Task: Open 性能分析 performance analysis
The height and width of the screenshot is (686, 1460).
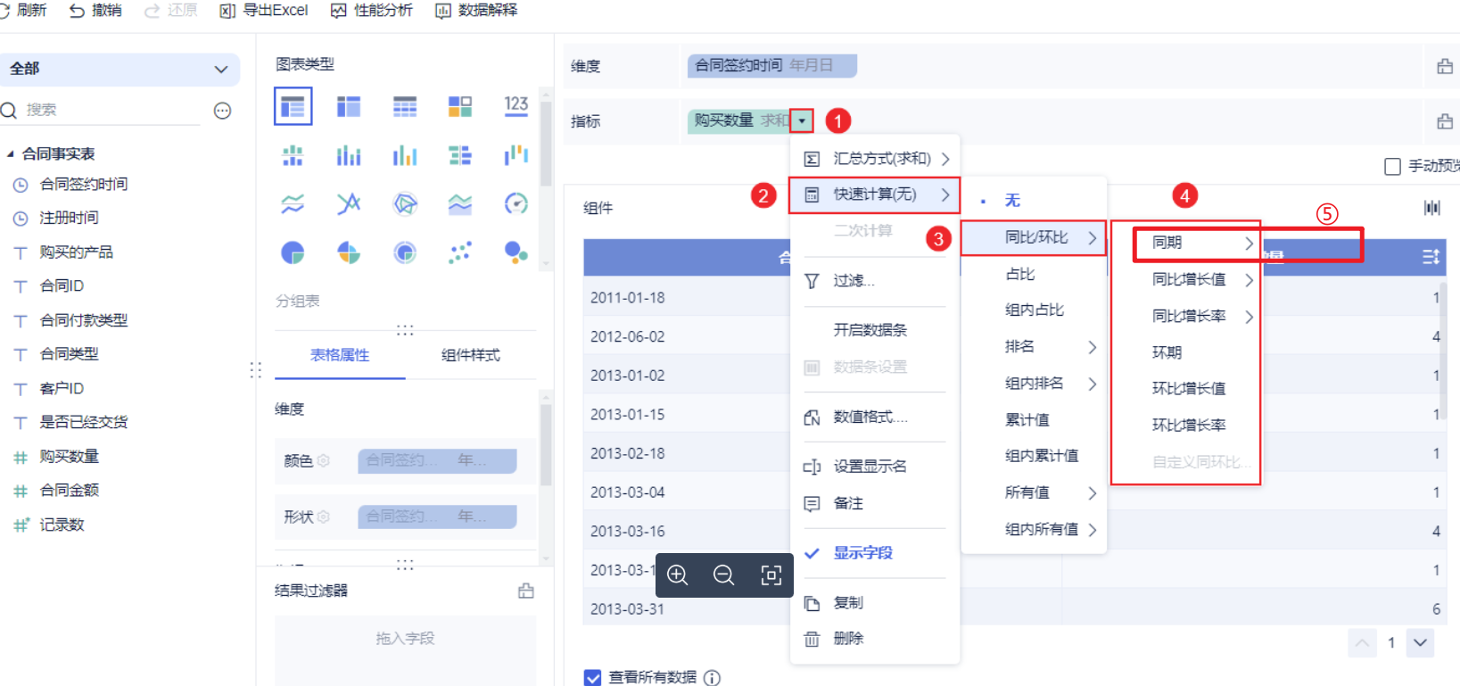Action: (x=372, y=11)
